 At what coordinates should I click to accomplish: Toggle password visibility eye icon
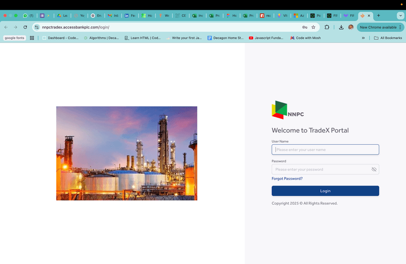click(374, 169)
